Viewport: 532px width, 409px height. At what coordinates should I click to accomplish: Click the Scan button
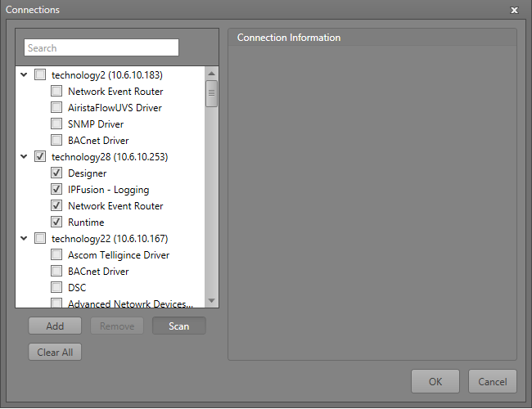(x=178, y=326)
